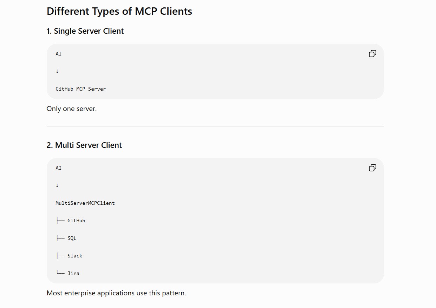Viewport: 436px width, 308px height.
Task: Click the 'Jira' tree branch line
Action: pyautogui.click(x=67, y=273)
